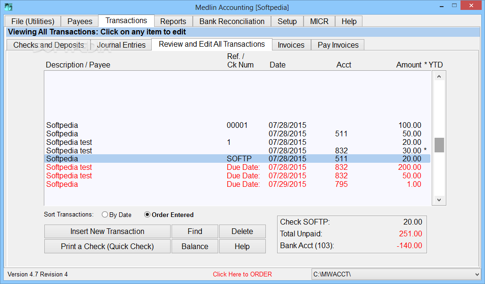Screen dimensions: 485x284
Task: Click the 100.00 amount cell
Action: [410, 125]
